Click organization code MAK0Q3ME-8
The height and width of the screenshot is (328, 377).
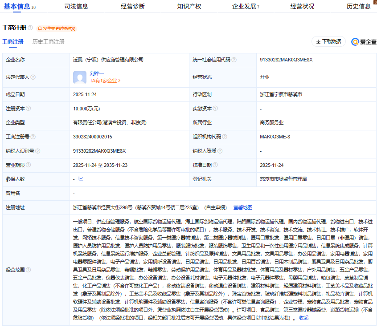tap(275, 137)
